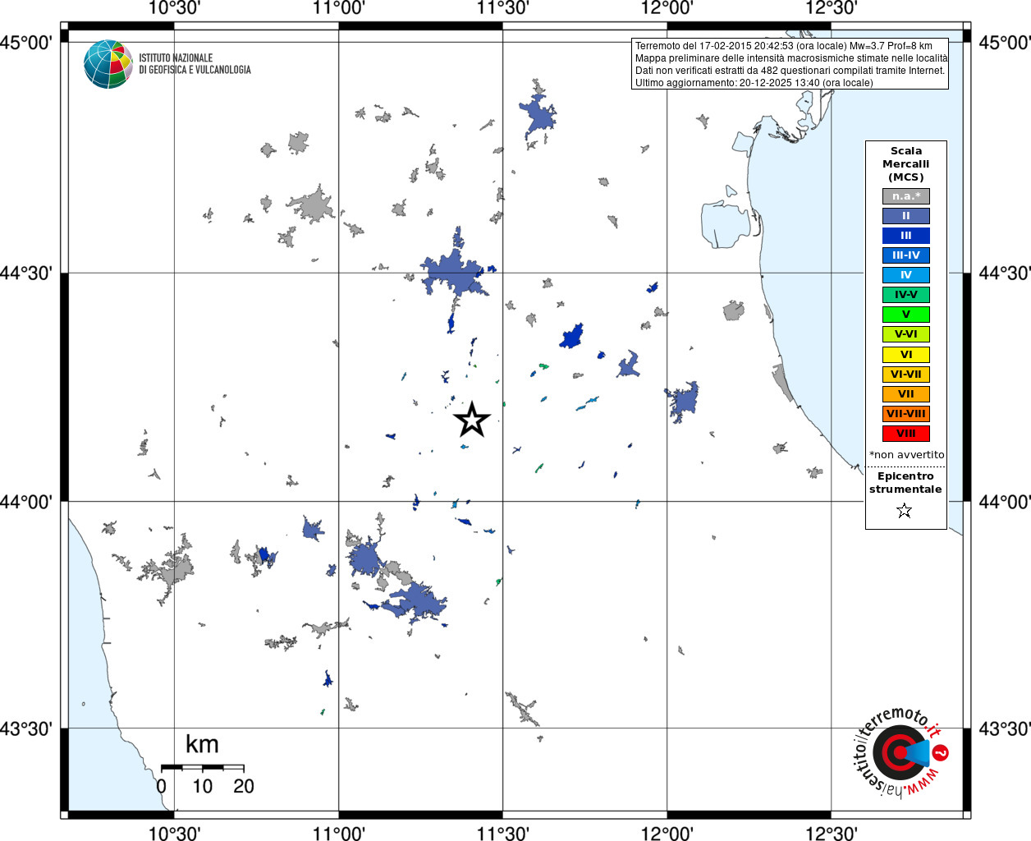1031x841 pixels.
Task: Click the left 45°00' latitude label
Action: tap(26, 42)
